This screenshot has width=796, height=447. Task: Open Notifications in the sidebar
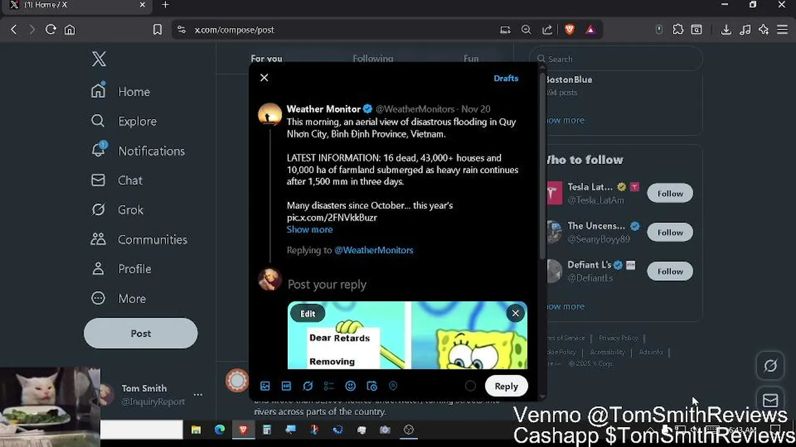pyautogui.click(x=137, y=151)
